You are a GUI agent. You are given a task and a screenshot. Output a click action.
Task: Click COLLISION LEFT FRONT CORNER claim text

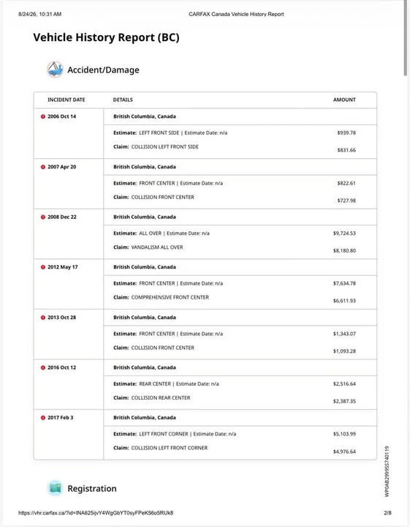tap(170, 448)
